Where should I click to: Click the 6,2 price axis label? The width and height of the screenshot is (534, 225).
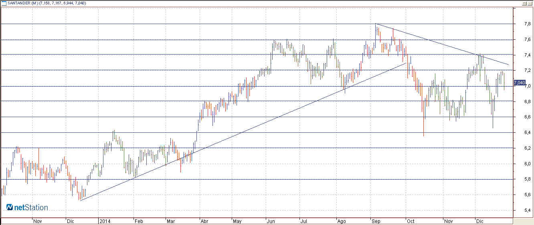coord(528,148)
